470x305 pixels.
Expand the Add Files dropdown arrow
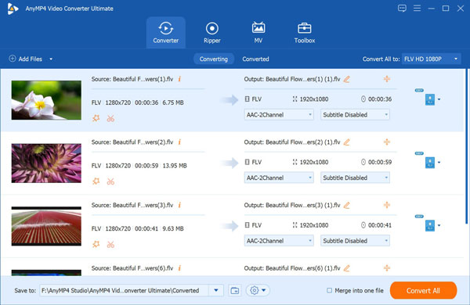tap(51, 59)
